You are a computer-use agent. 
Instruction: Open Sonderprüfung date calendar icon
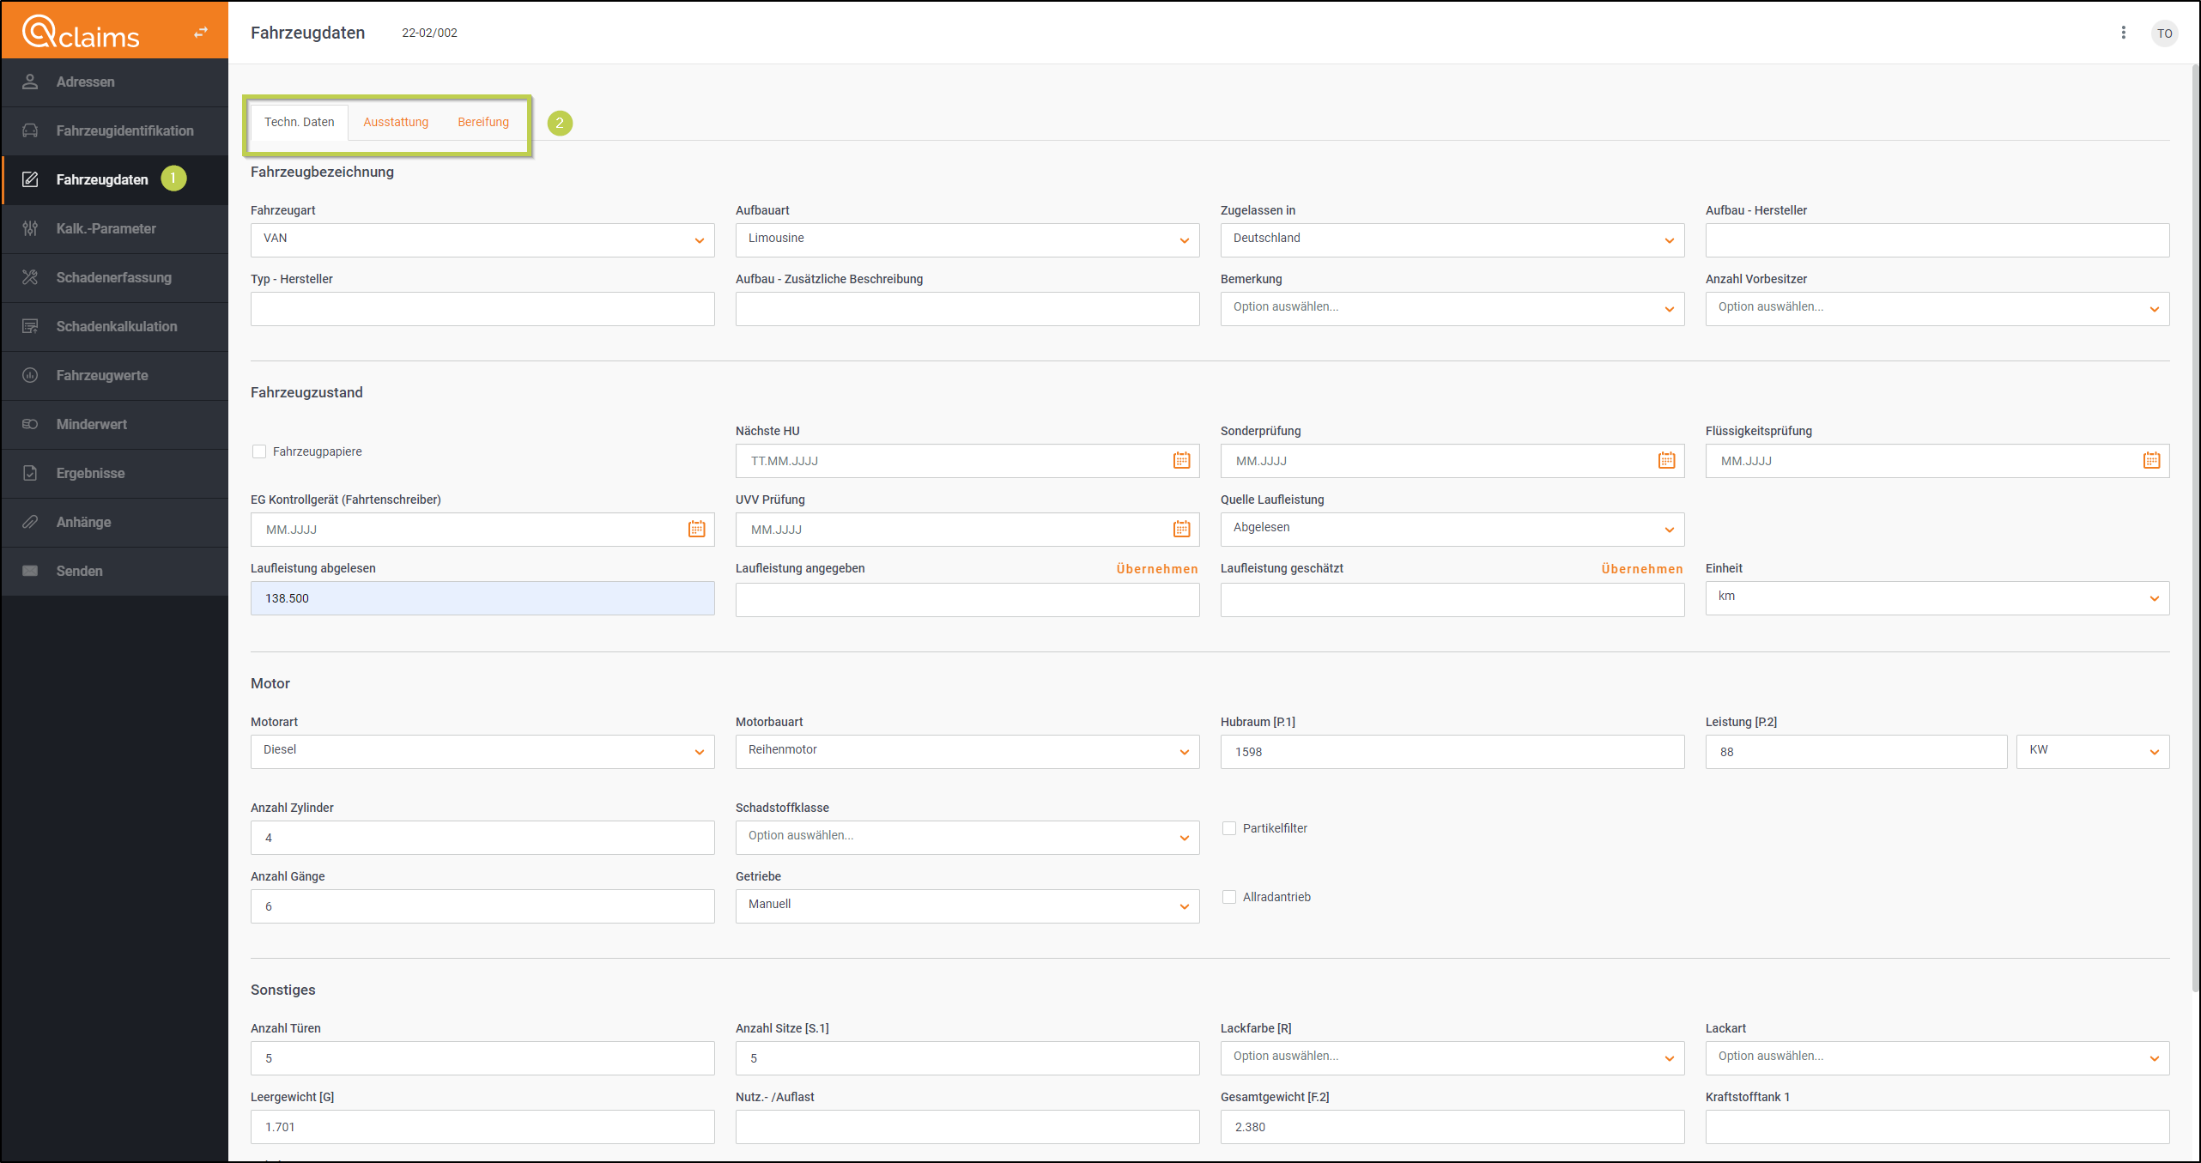(x=1666, y=461)
